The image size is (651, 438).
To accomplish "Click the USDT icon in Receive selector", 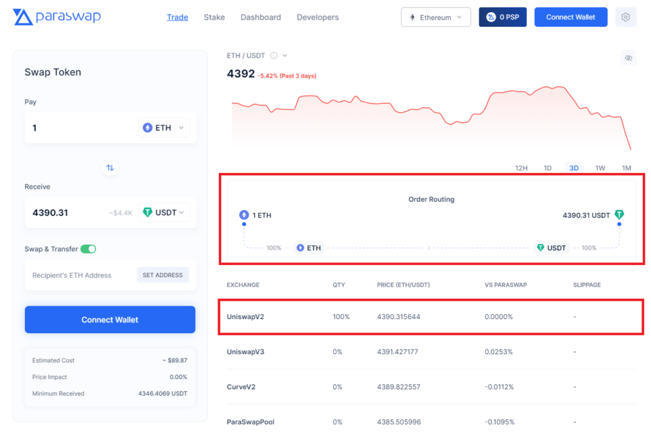I will (x=147, y=212).
